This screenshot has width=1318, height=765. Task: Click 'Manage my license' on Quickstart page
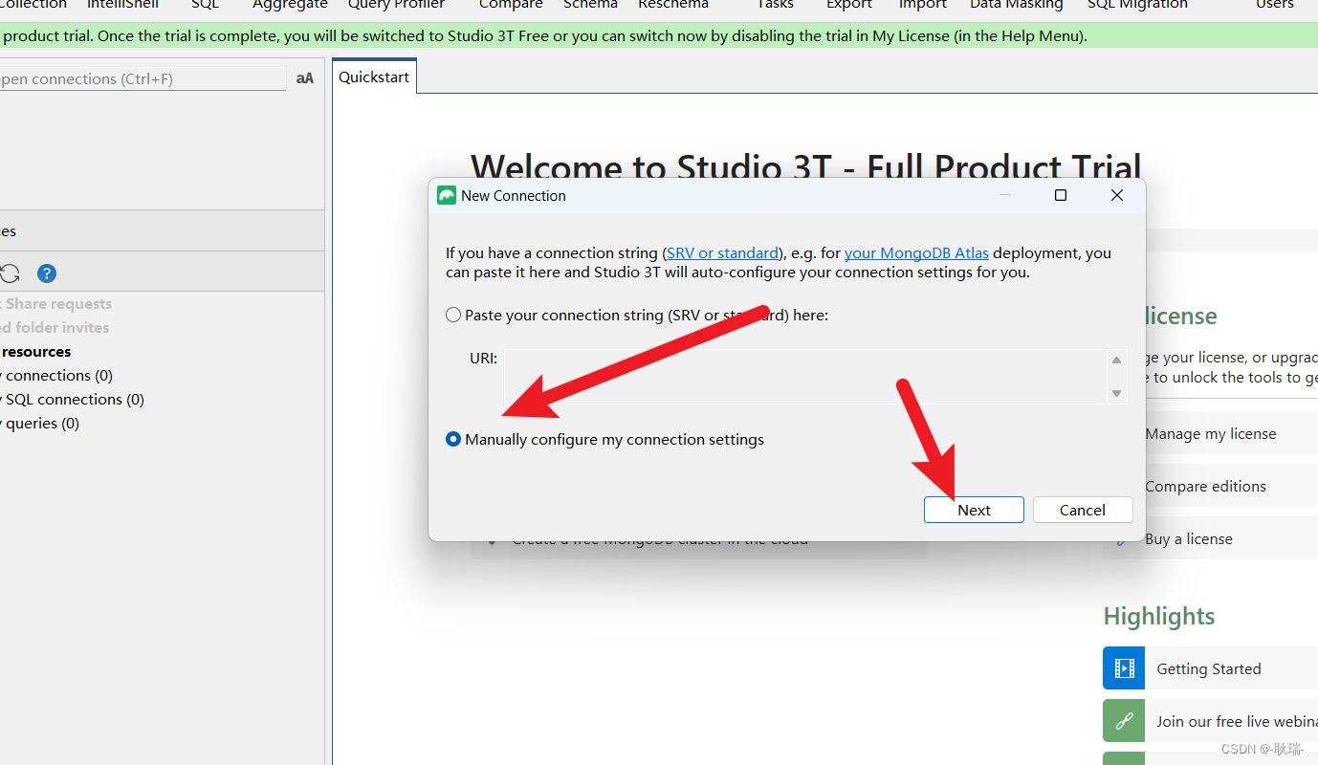(x=1211, y=433)
